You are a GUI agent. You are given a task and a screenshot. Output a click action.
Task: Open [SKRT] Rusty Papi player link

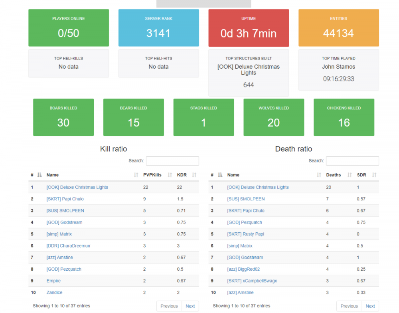pos(246,234)
